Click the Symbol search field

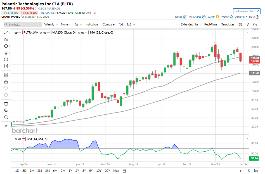23,25
